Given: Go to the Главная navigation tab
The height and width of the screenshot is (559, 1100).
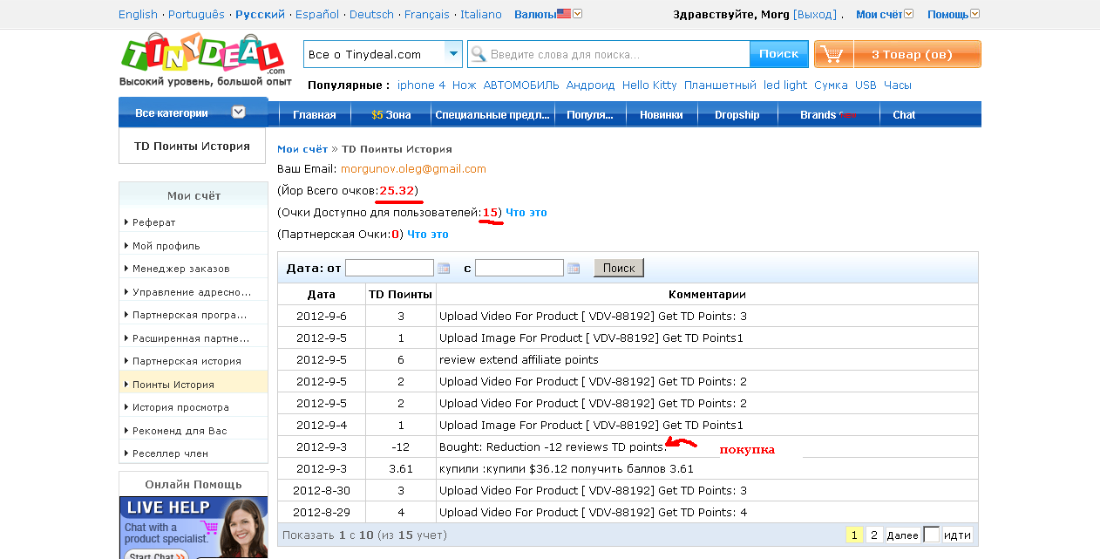Looking at the screenshot, I should [x=314, y=115].
